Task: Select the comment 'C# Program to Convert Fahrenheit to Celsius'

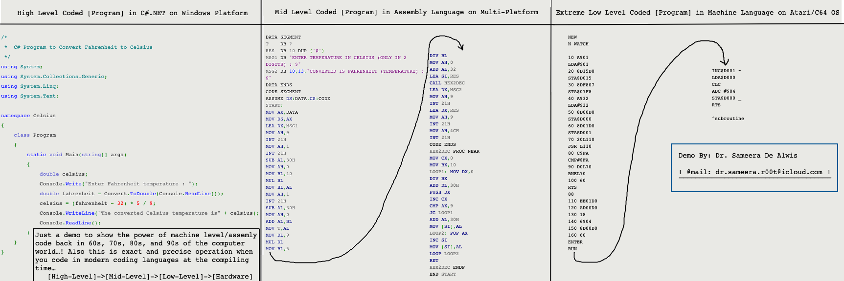Action: tap(83, 47)
